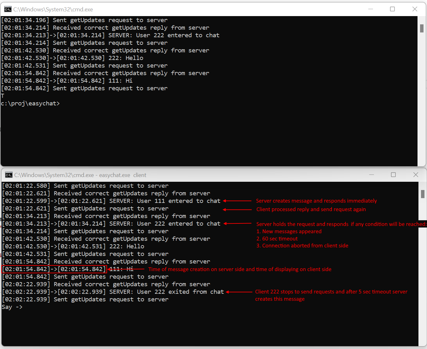Maximize the easychat.exe client window
Screen dimensions: 427x349
[x=394, y=175]
